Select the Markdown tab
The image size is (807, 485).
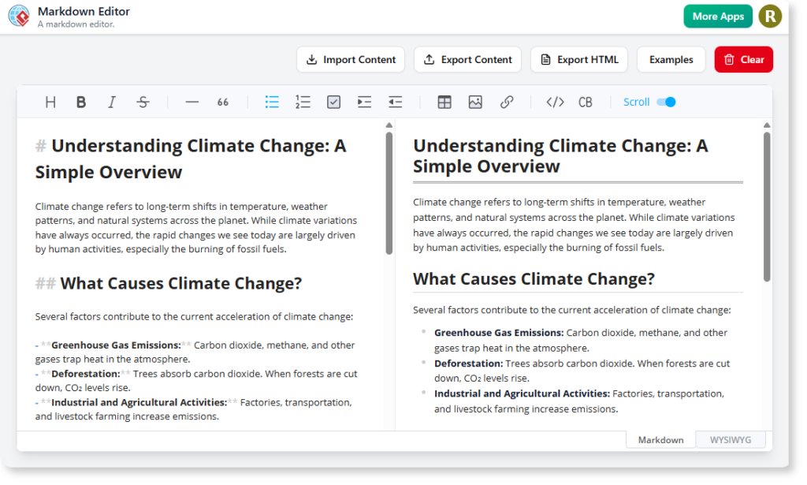coord(660,439)
